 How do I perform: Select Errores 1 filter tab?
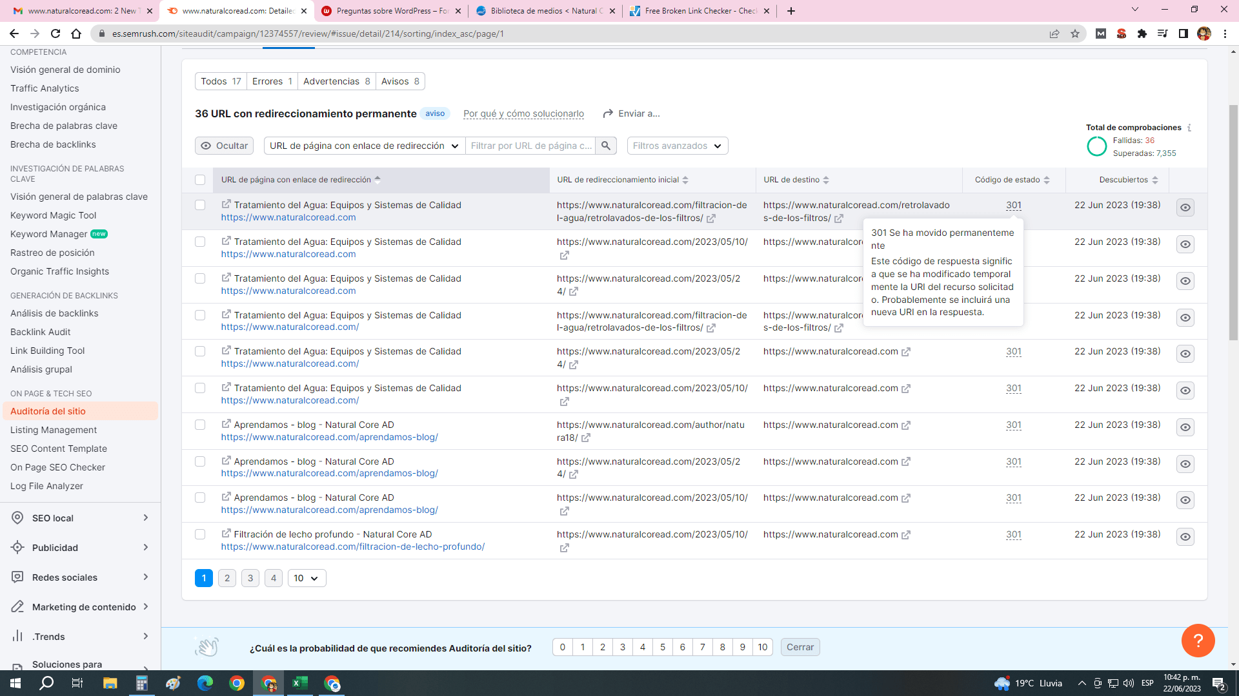point(272,81)
